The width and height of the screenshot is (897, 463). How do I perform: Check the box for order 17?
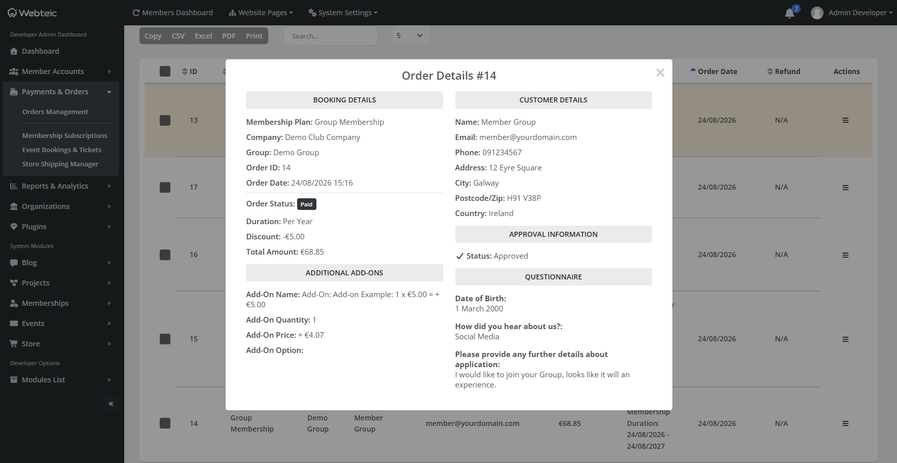[165, 187]
